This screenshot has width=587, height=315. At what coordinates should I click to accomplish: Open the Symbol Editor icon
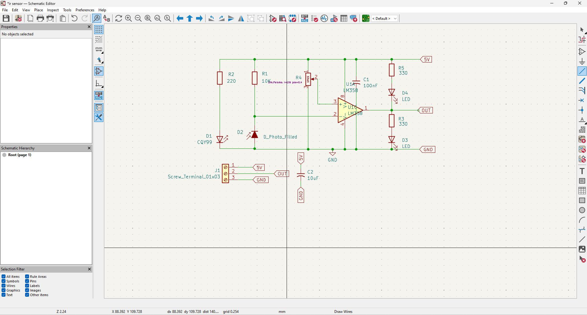click(273, 18)
